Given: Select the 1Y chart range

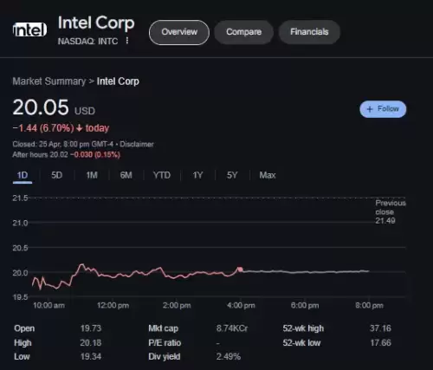Looking at the screenshot, I should 197,175.
